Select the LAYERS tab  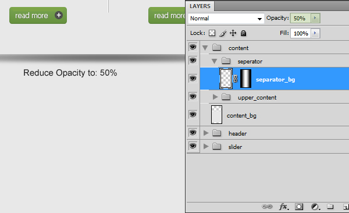pyautogui.click(x=200, y=6)
